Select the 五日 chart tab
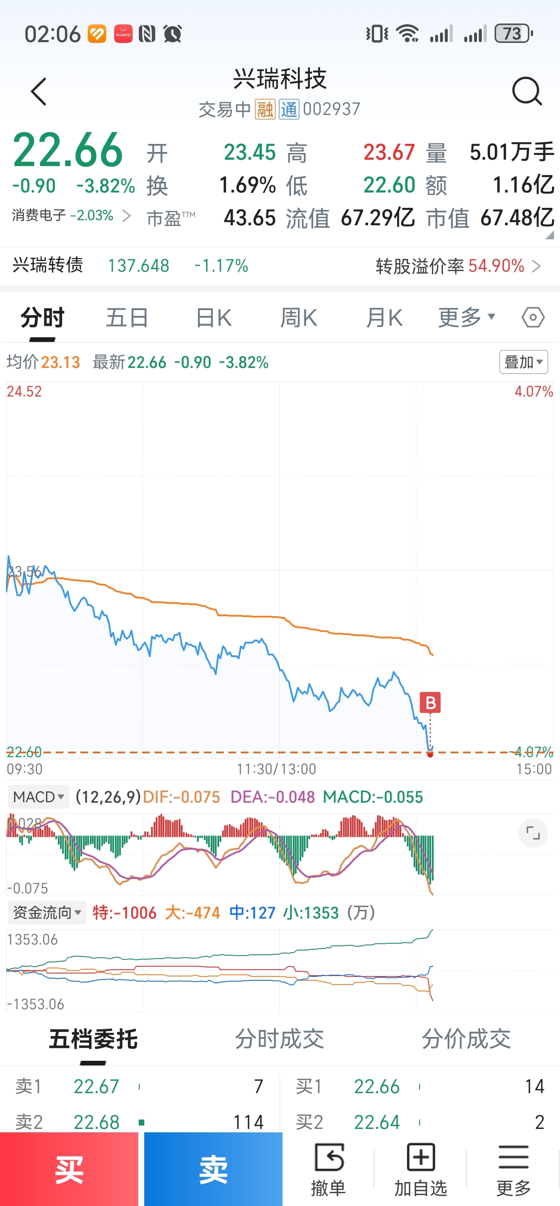560x1206 pixels. tap(127, 317)
